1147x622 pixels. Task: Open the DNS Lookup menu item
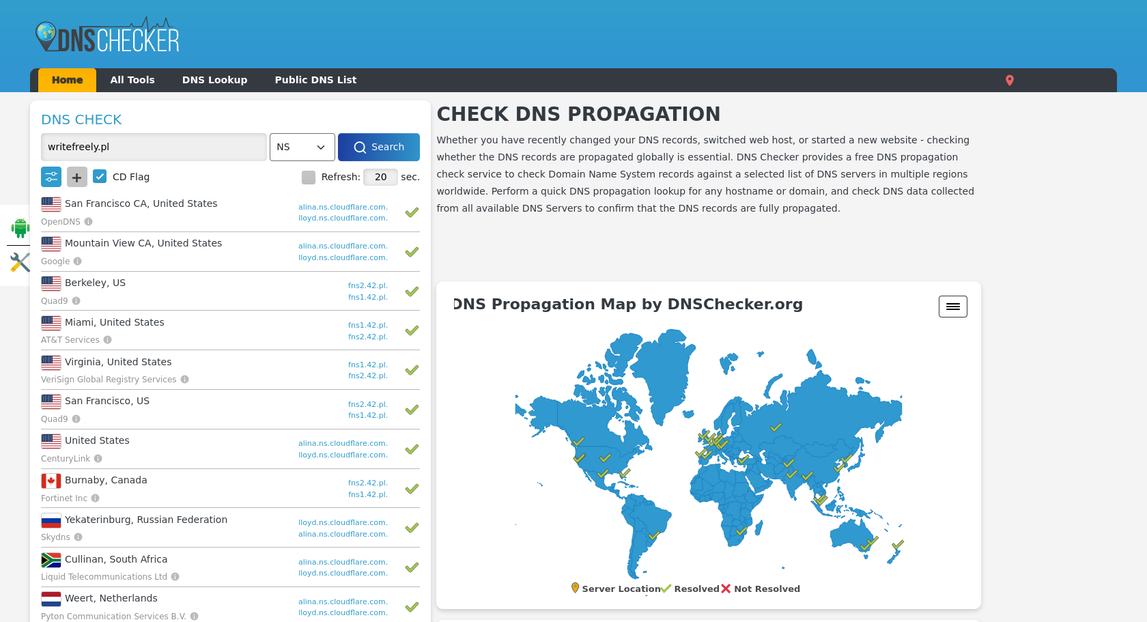coord(214,80)
